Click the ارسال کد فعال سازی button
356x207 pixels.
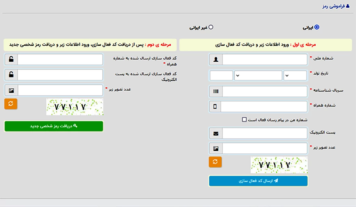(x=258, y=181)
